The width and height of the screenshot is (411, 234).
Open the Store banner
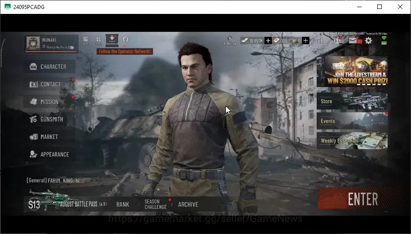pos(352,100)
